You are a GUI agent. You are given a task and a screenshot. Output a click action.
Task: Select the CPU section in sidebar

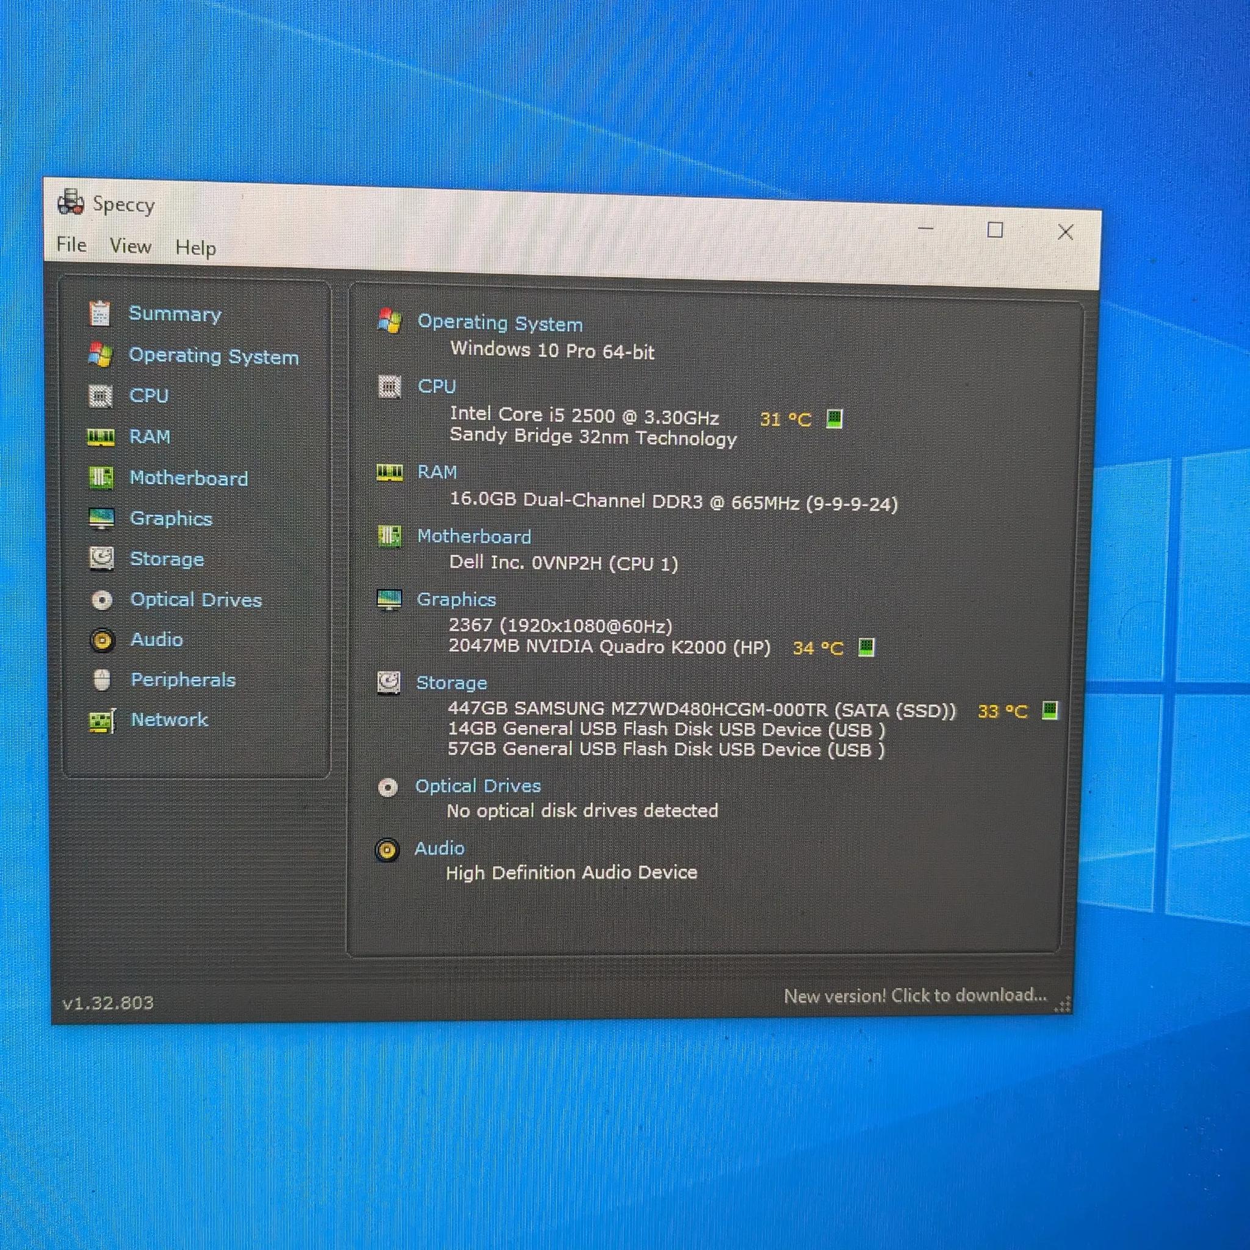pyautogui.click(x=149, y=396)
